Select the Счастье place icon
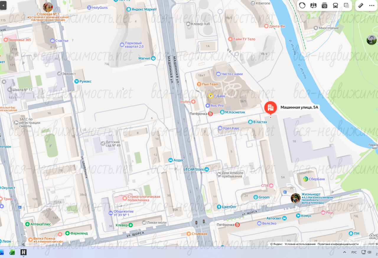The width and height of the screenshot is (378, 258). pos(52,41)
